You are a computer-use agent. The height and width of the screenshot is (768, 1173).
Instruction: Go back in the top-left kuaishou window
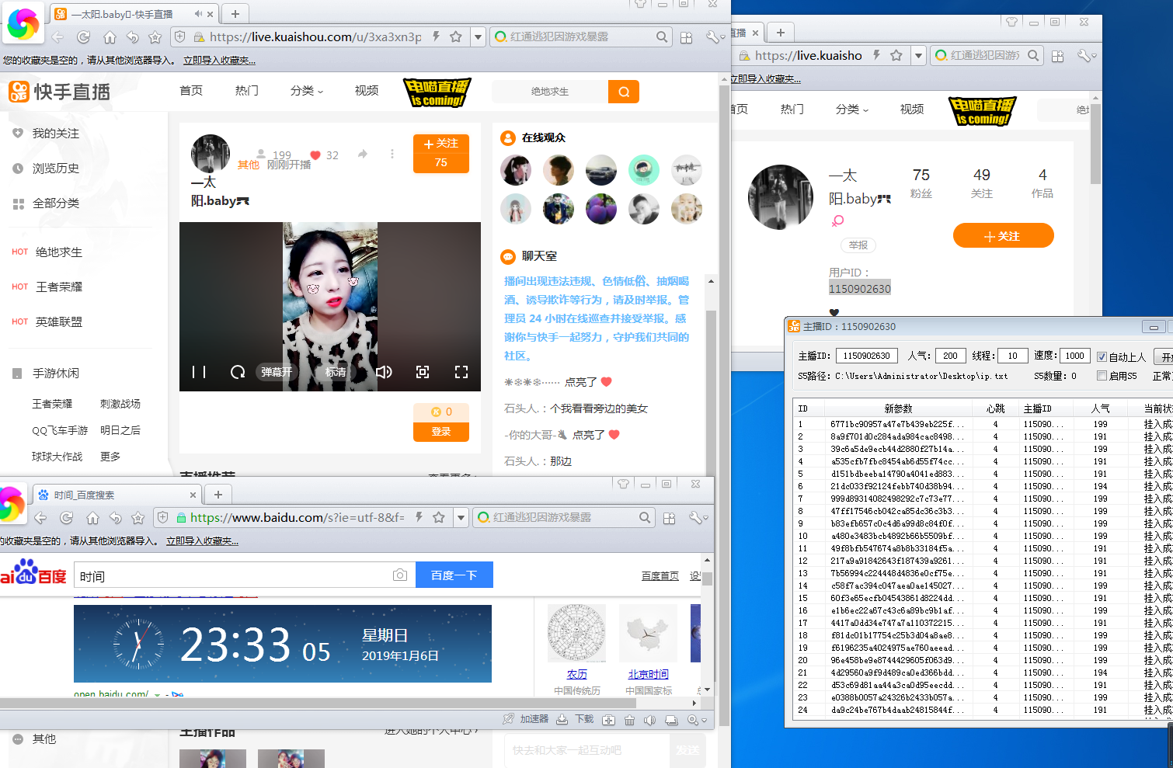pos(57,36)
